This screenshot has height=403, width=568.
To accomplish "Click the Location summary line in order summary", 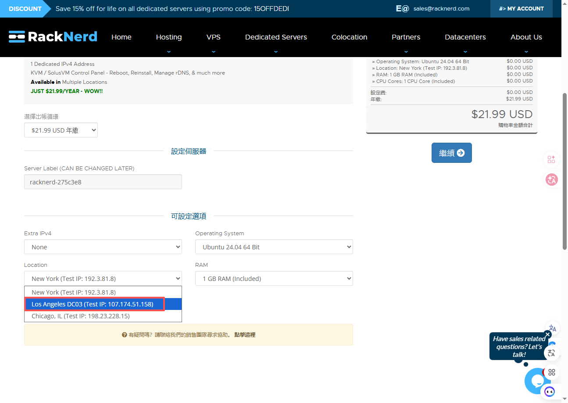I will pyautogui.click(x=419, y=68).
